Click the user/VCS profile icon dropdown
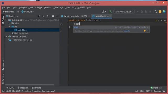Screen dimensions: 168x94 point(104,11)
